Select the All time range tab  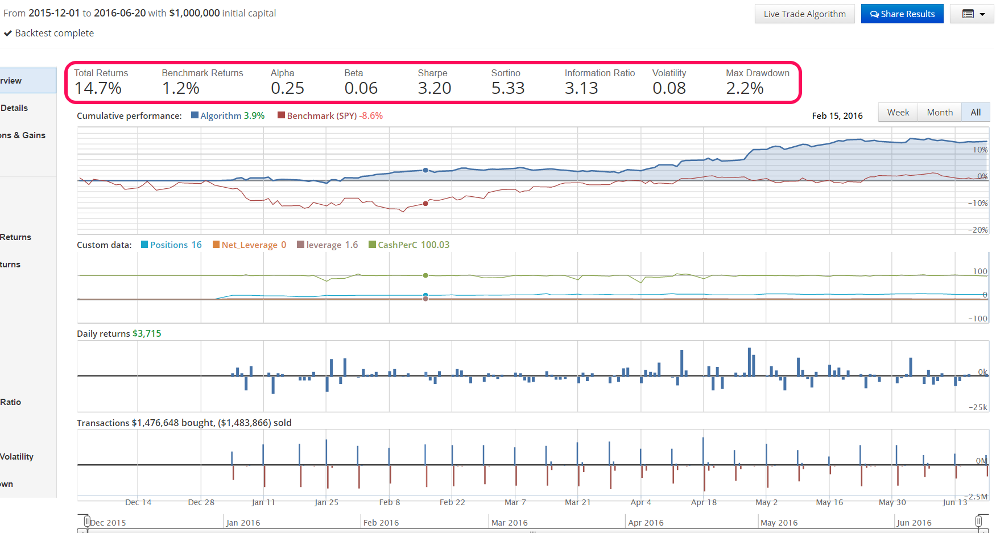pos(976,112)
